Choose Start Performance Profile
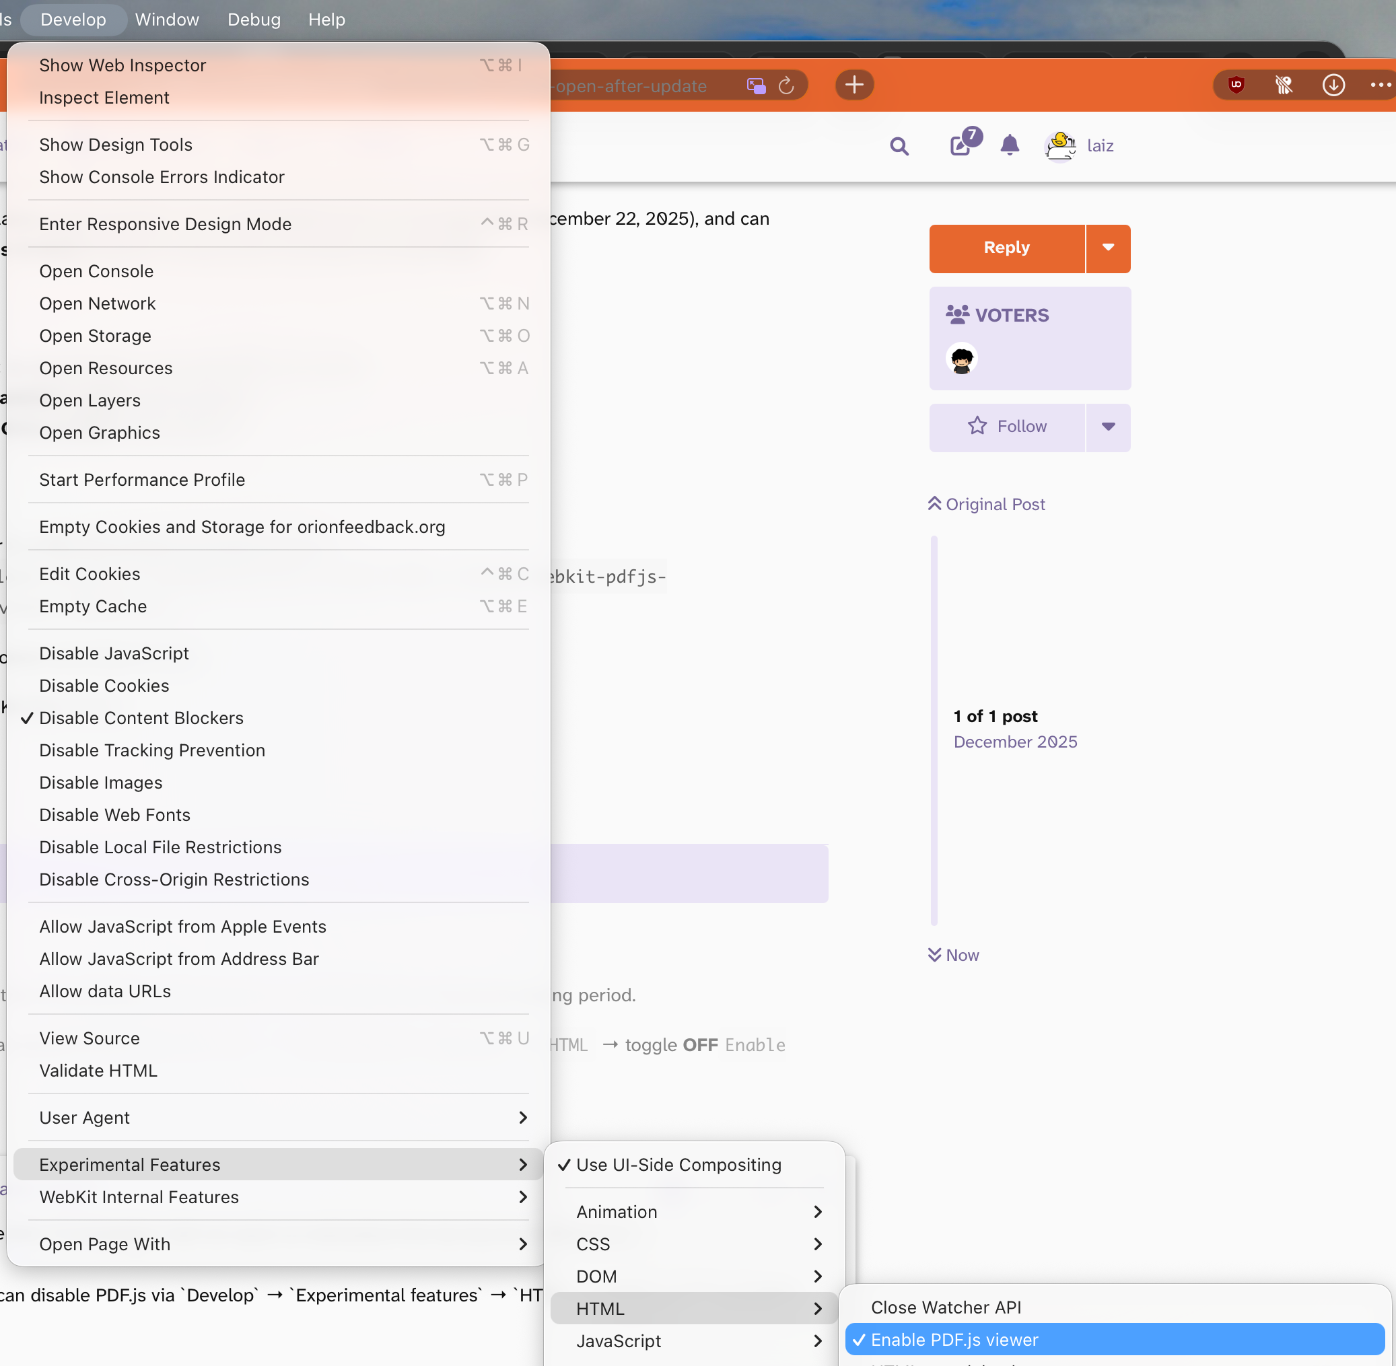Viewport: 1396px width, 1366px height. click(278, 480)
